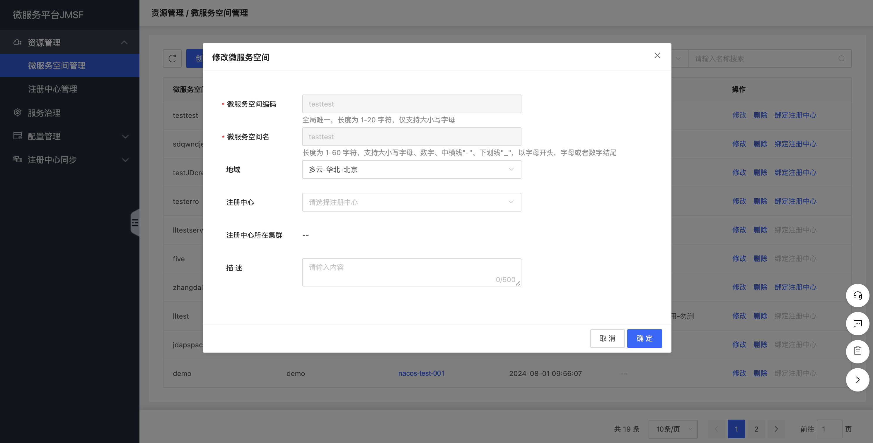Click 修改 for the testtest row
This screenshot has height=443, width=873.
[x=739, y=115]
